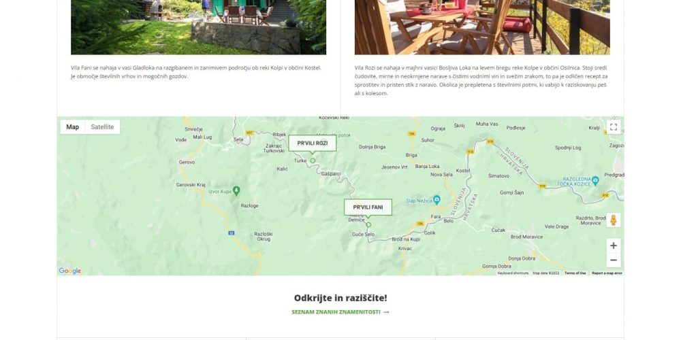The height and width of the screenshot is (340, 681).
Task: Click the green circle pin under PR'VILI ROZI
Action: click(313, 160)
